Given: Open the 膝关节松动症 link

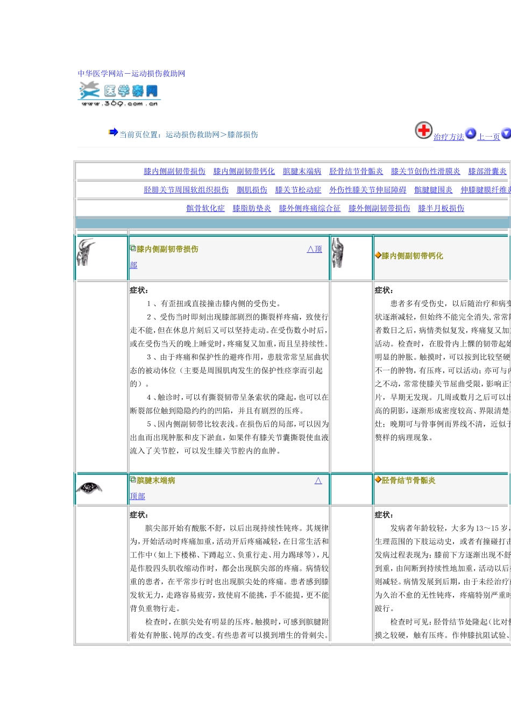Looking at the screenshot, I should coord(298,190).
